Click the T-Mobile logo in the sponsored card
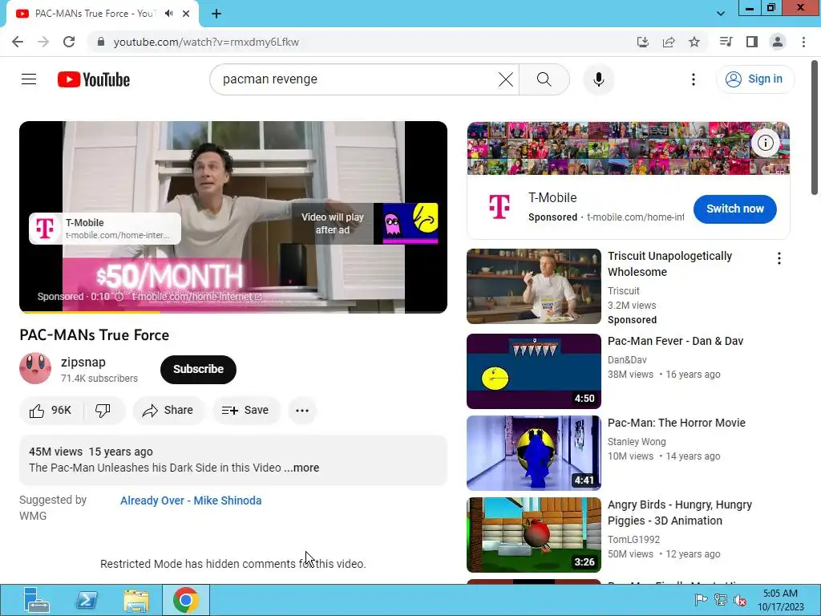Screen dimensions: 821x616 tap(499, 206)
